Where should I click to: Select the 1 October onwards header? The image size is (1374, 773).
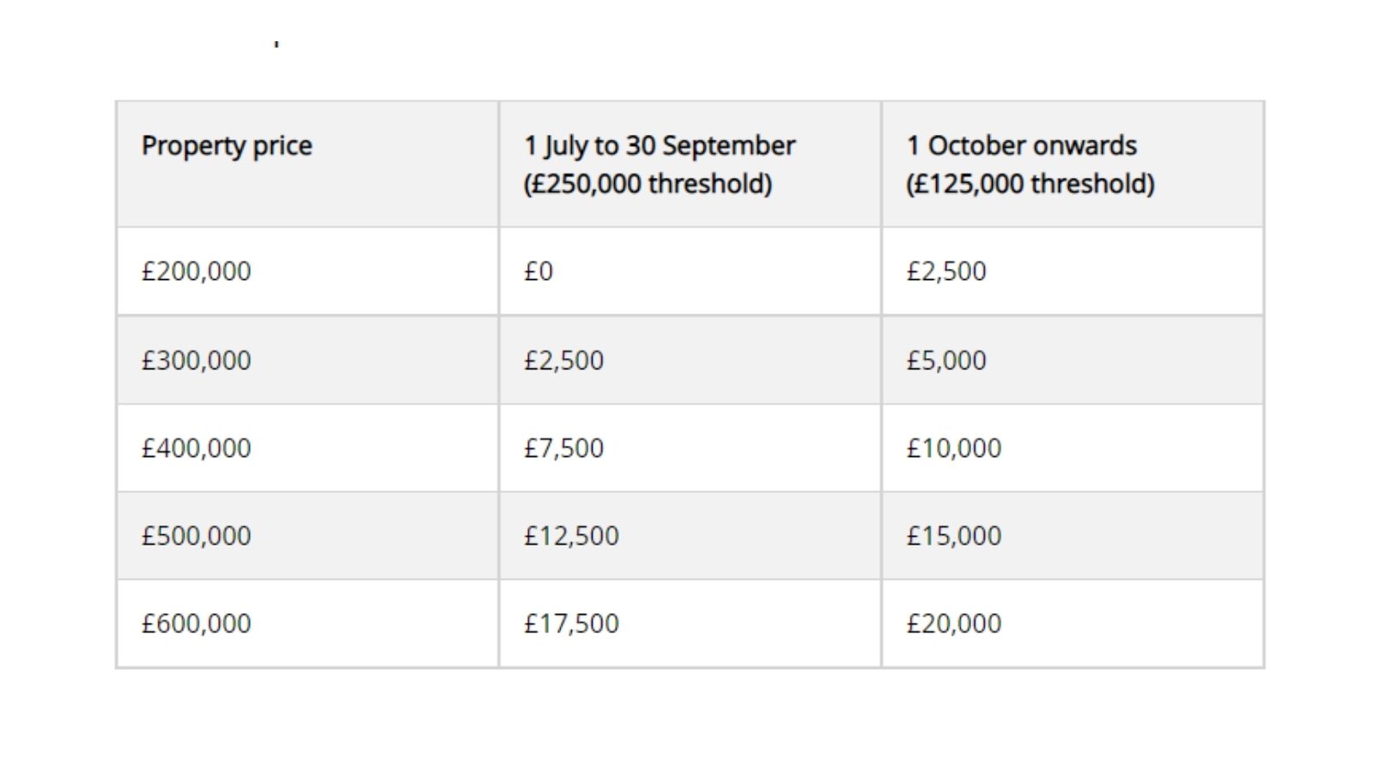1073,164
